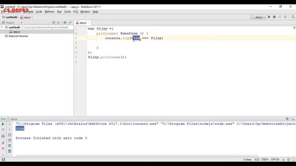
Task: Toggle tool window bars icon in status bar
Action: [x=3, y=160]
